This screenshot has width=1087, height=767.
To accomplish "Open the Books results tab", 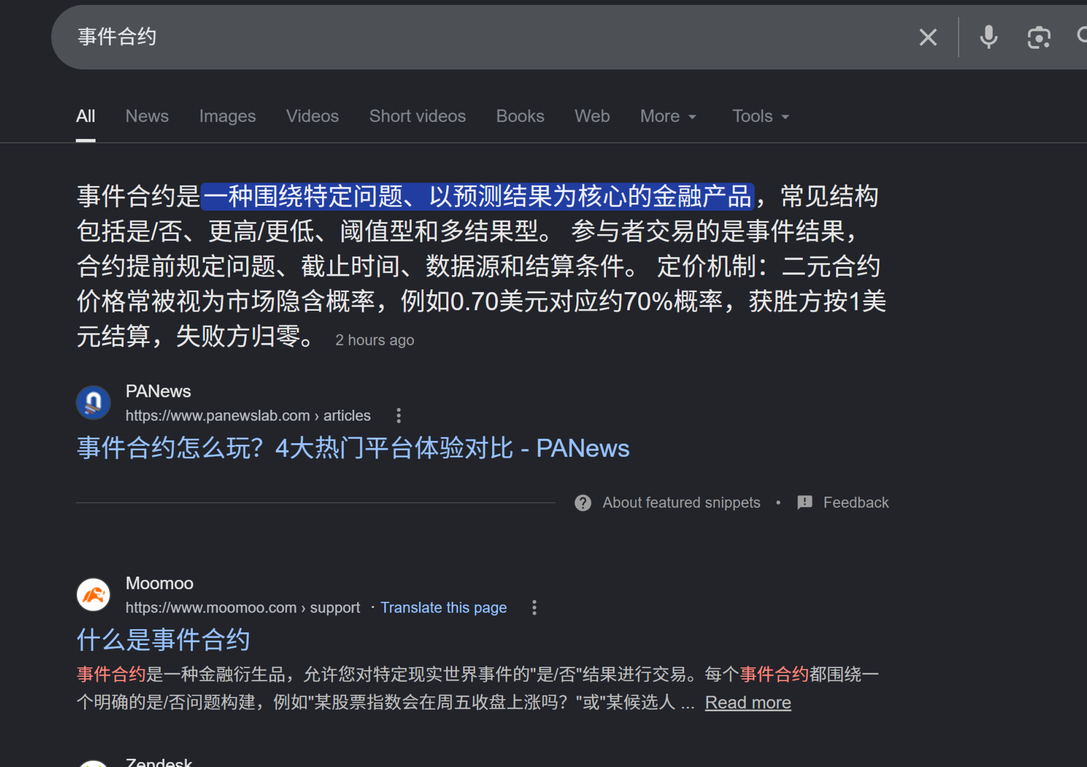I will coord(520,116).
